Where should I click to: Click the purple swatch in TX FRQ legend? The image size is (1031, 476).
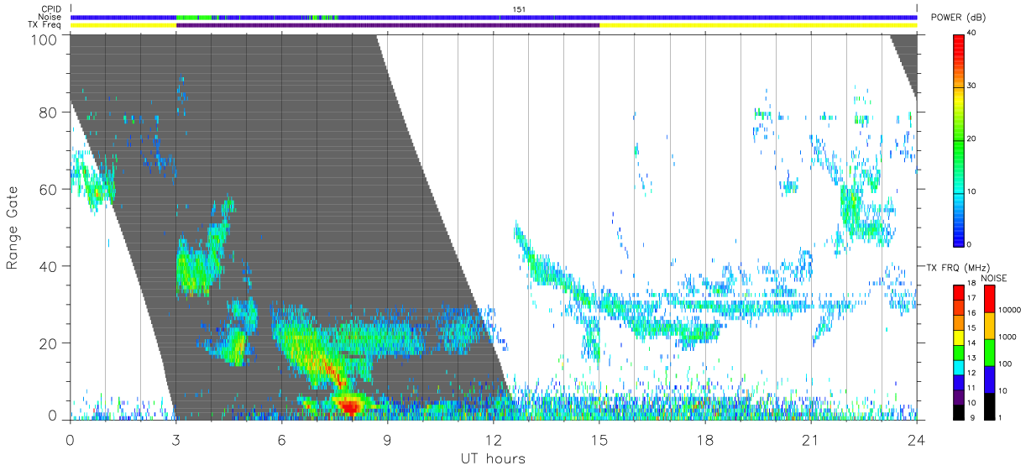[959, 397]
